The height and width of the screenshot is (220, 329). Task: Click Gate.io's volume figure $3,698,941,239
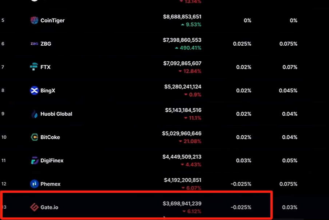click(x=182, y=203)
